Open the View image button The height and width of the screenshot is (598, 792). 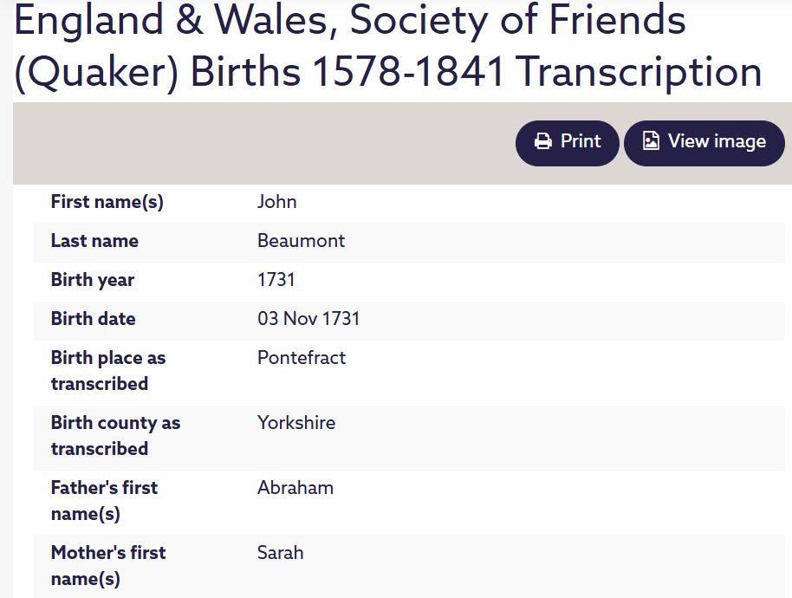(x=704, y=142)
